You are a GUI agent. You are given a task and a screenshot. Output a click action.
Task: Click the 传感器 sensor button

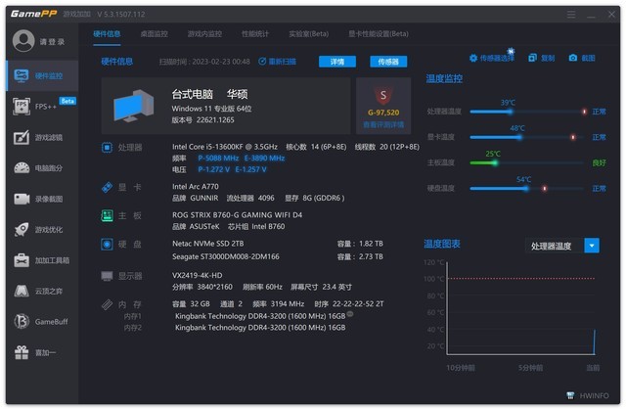[388, 62]
